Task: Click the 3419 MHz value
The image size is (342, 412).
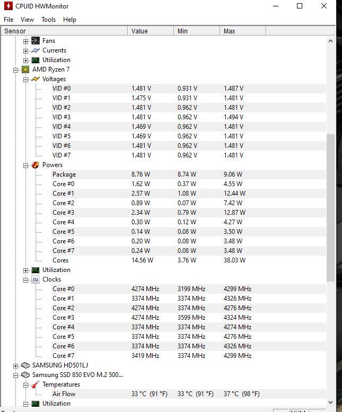Action: click(x=145, y=356)
